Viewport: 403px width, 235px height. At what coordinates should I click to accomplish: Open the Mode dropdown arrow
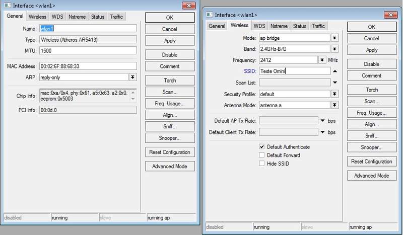click(x=334, y=38)
